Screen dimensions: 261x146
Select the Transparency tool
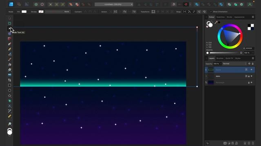tap(10, 70)
